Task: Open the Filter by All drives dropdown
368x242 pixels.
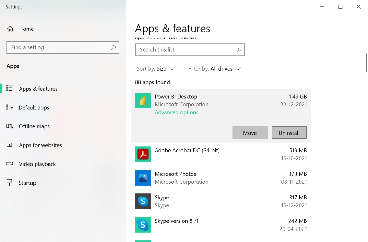Action: point(215,69)
